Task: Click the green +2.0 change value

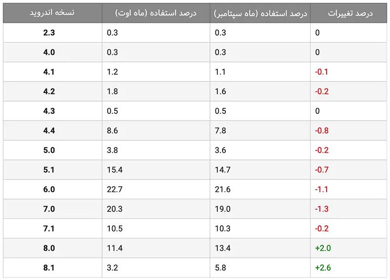Action: [323, 248]
